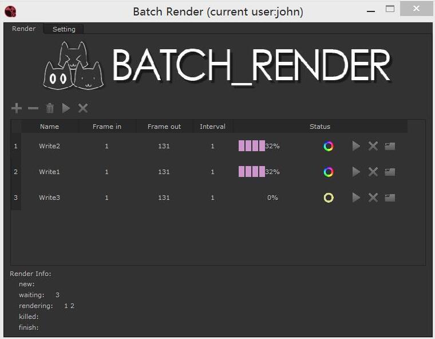The image size is (435, 339).
Task: Click Frame out value 131 for Write1
Action: [x=164, y=172]
